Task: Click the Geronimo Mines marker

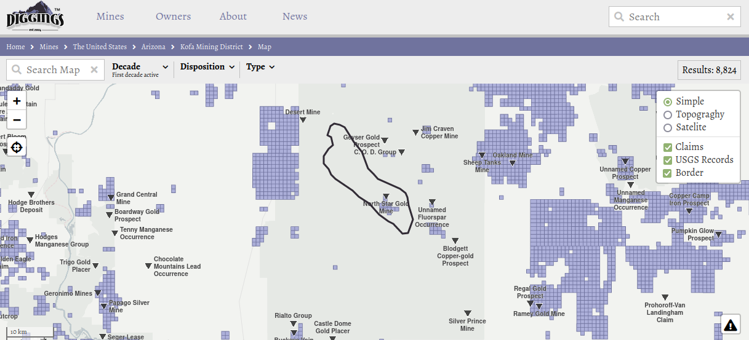Action: pos(97,293)
